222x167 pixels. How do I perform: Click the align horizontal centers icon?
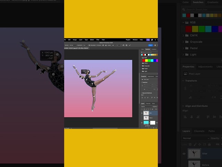pos(145,97)
